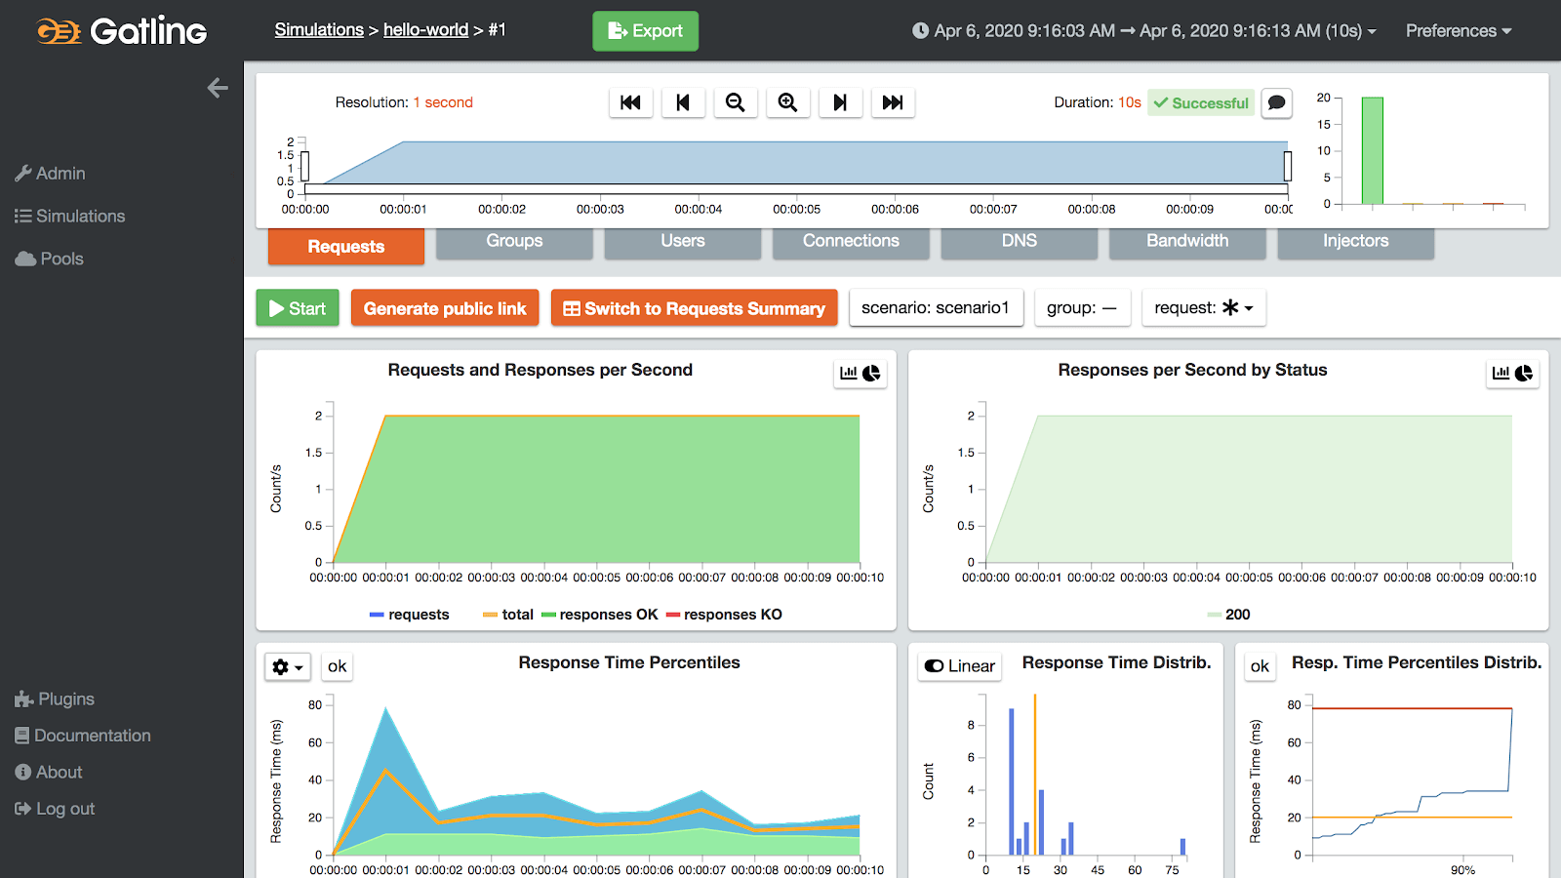Switch to the Users tab
This screenshot has width=1561, height=878.
pyautogui.click(x=683, y=242)
